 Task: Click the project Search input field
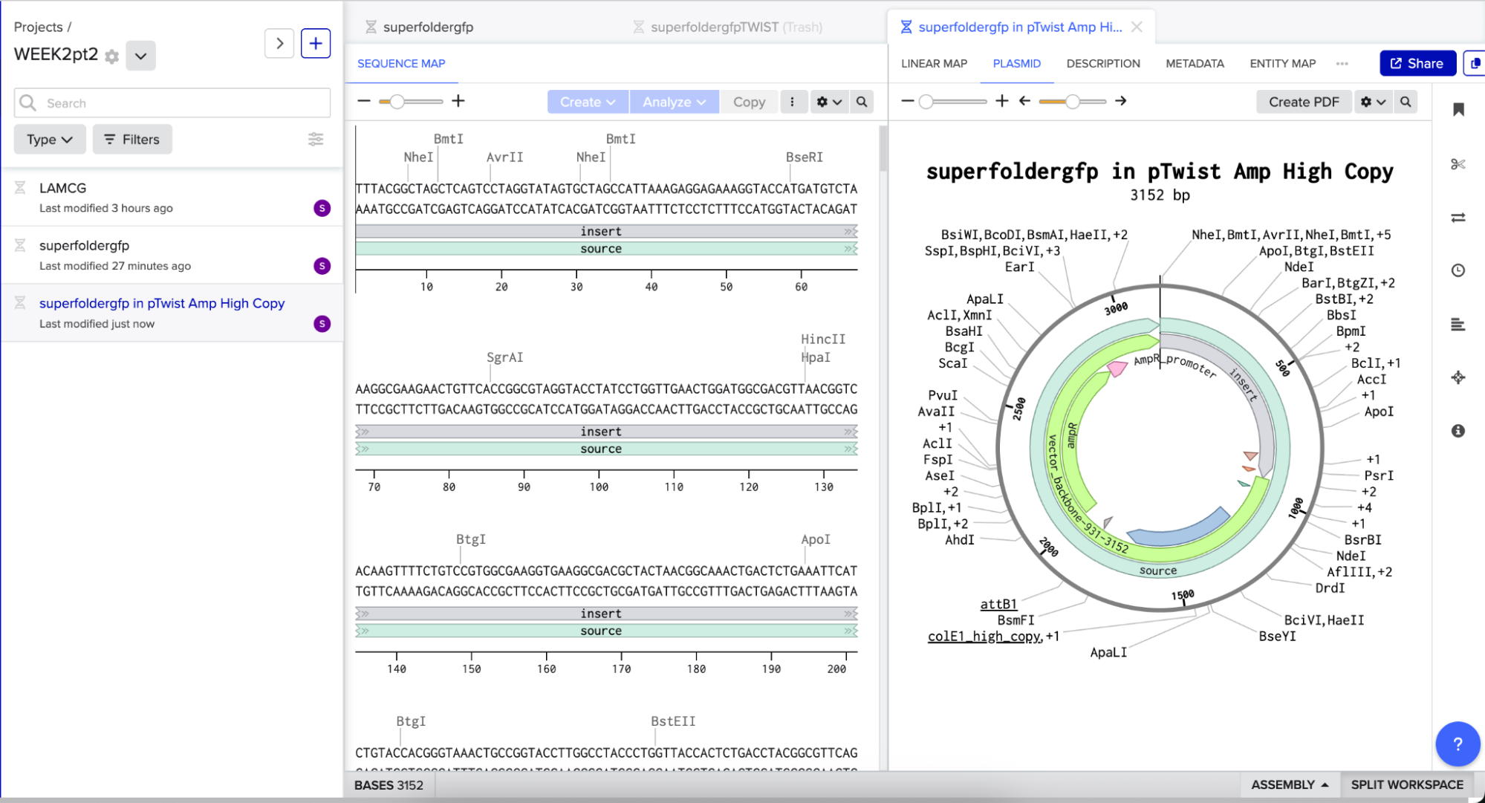coord(172,103)
